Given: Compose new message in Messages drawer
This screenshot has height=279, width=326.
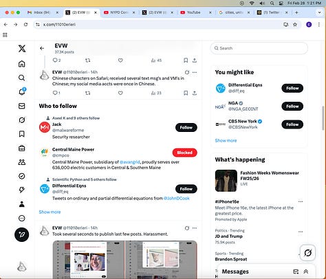Looking at the screenshot, I should pos(296,271).
